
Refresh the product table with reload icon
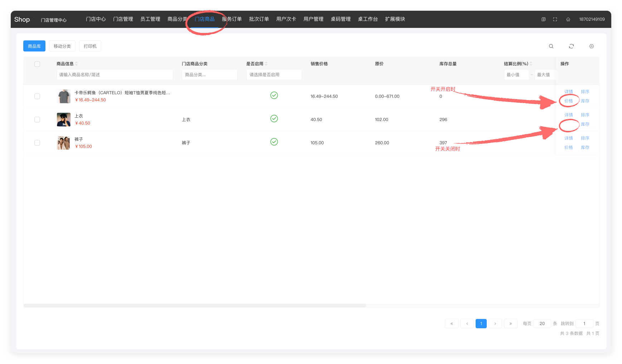tap(571, 46)
